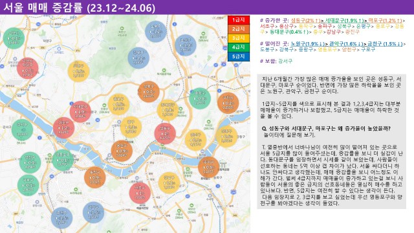Click the yellow 3급지 legend swatch

(239, 38)
